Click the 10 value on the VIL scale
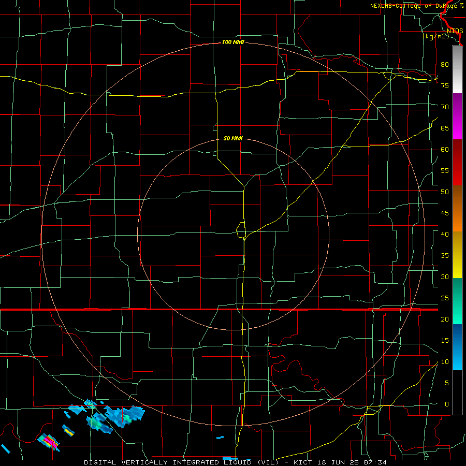466x466 pixels. pyautogui.click(x=445, y=362)
